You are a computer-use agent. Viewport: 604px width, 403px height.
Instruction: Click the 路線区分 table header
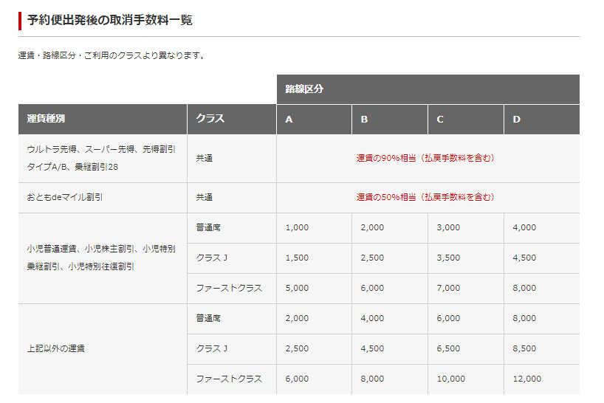tap(428, 89)
